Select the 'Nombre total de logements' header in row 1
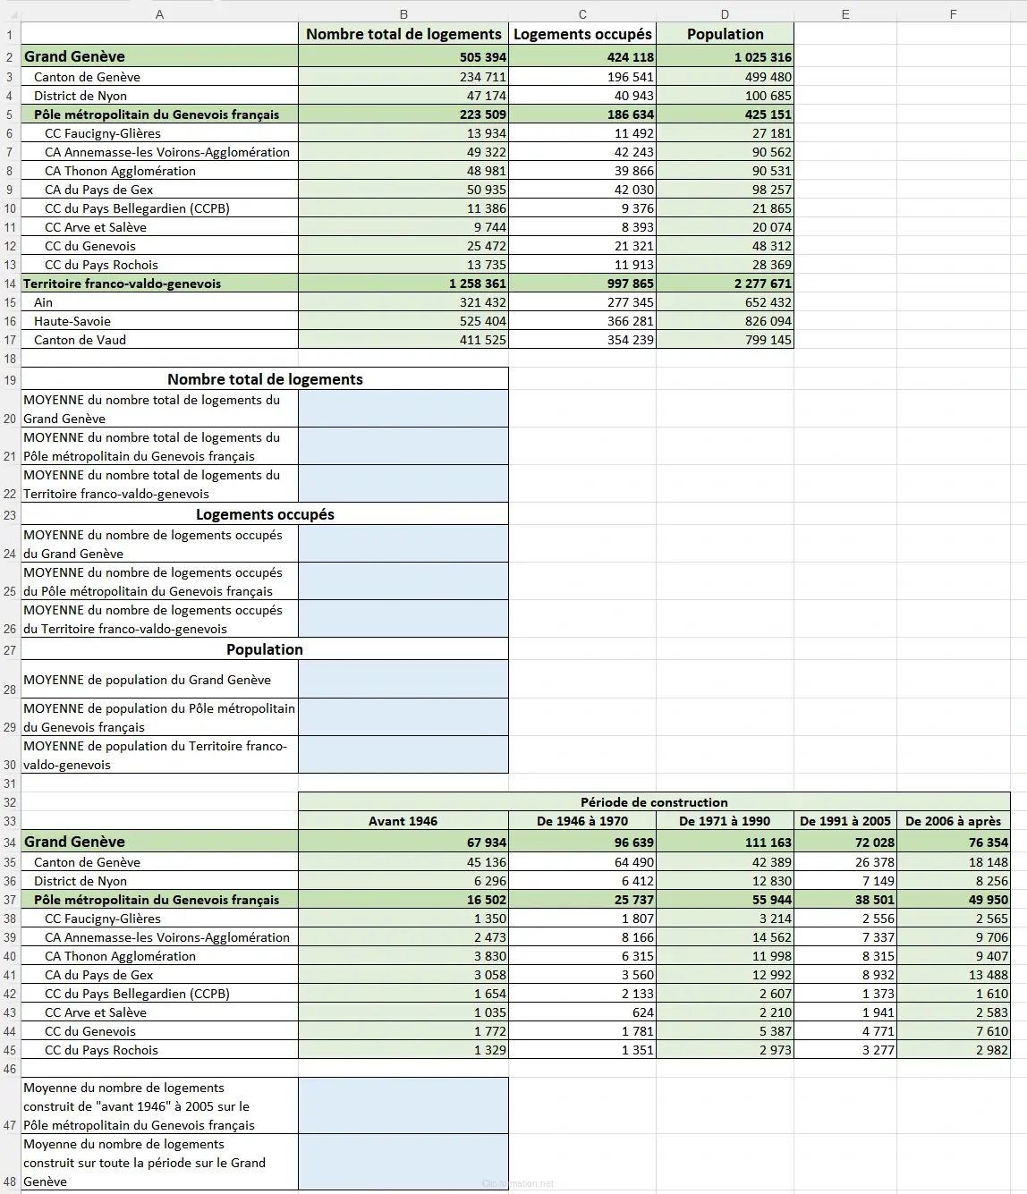The image size is (1027, 1194). tap(403, 34)
